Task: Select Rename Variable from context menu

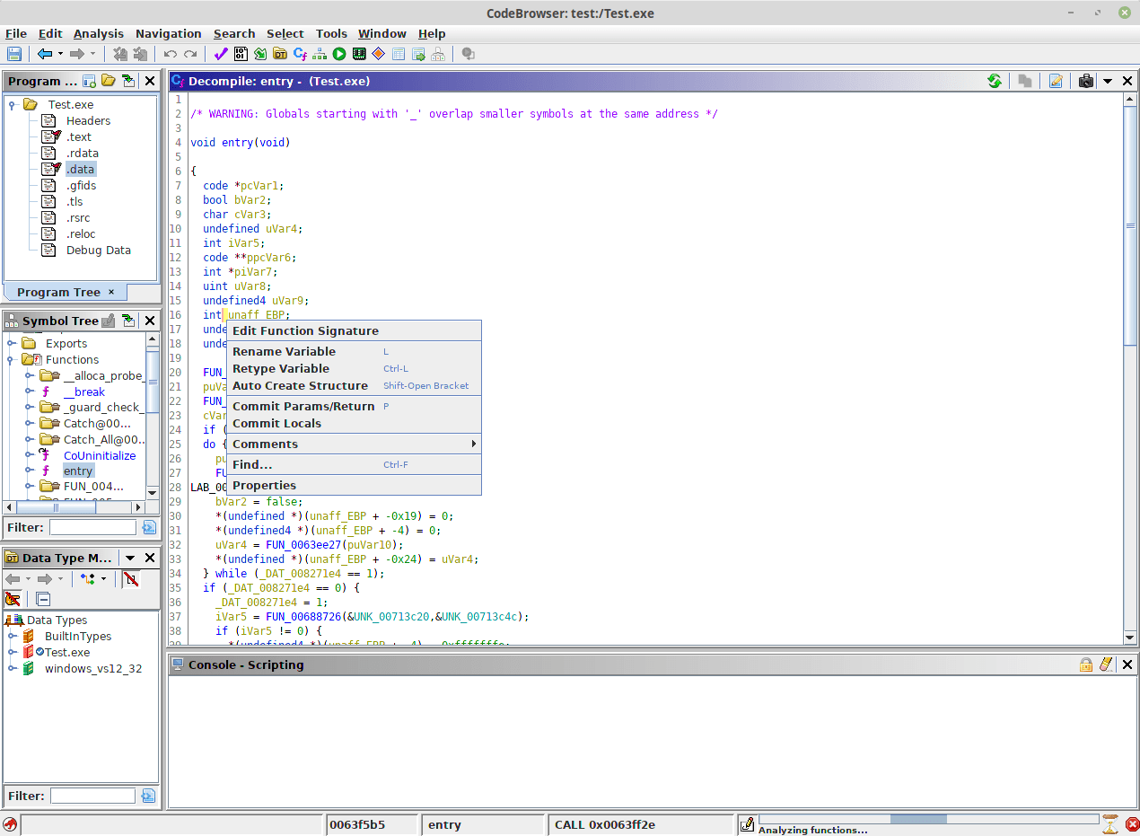Action: click(x=284, y=351)
